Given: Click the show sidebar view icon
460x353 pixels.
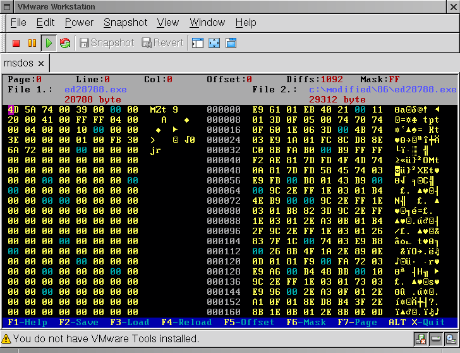Looking at the screenshot, I should [198, 43].
